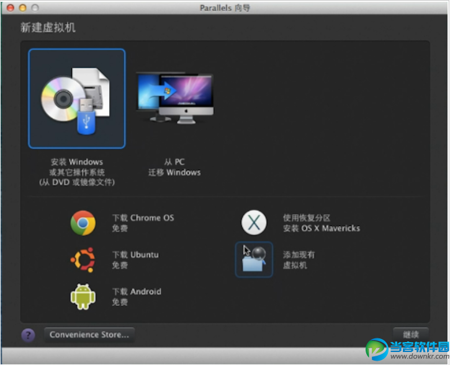Select the DVD and USB install icon
This screenshot has height=365, width=450.
pos(76,99)
